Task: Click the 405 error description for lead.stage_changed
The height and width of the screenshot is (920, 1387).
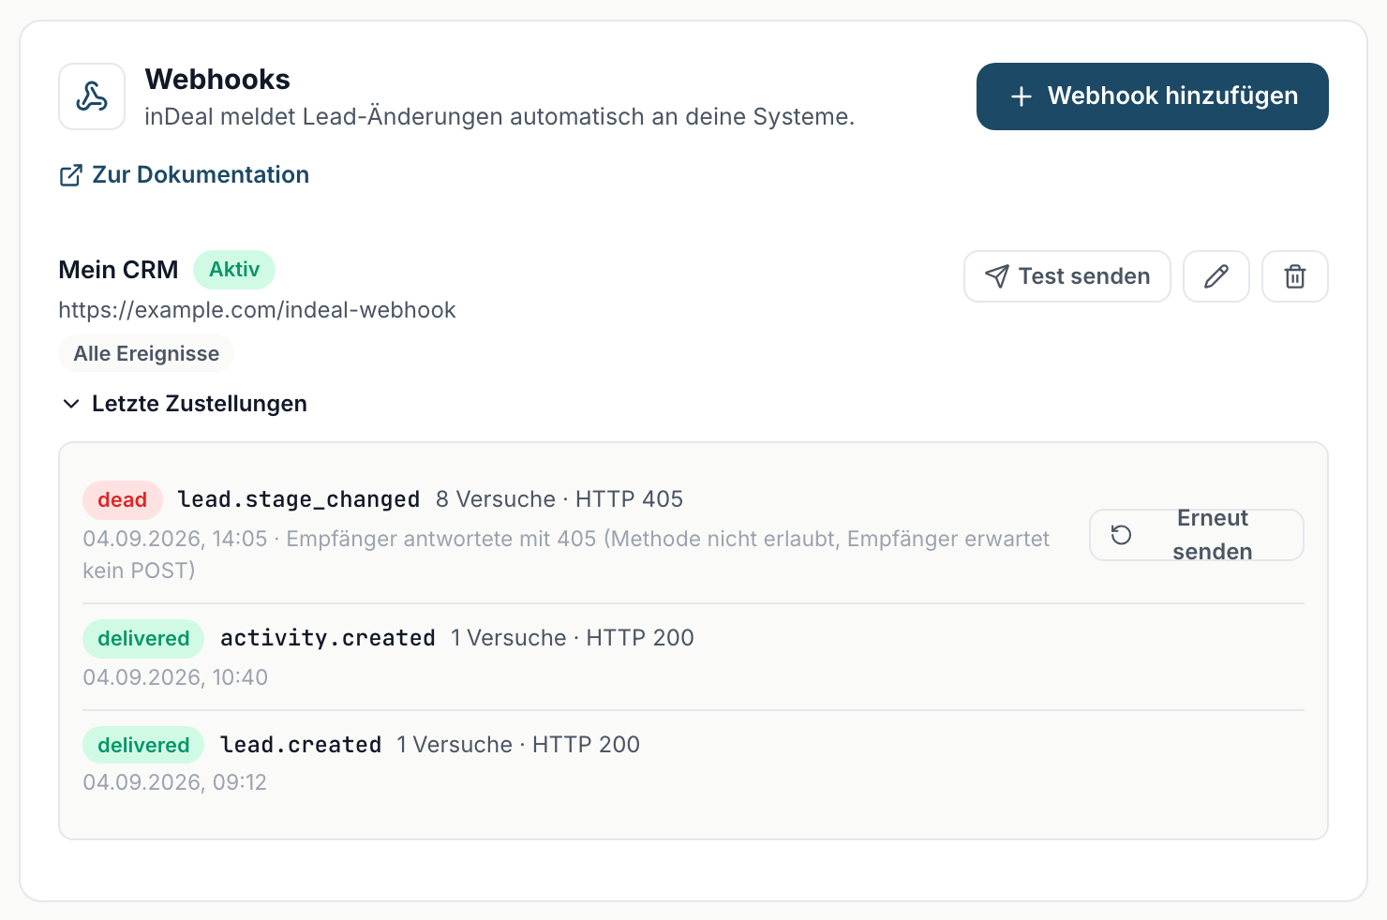Action: [566, 555]
